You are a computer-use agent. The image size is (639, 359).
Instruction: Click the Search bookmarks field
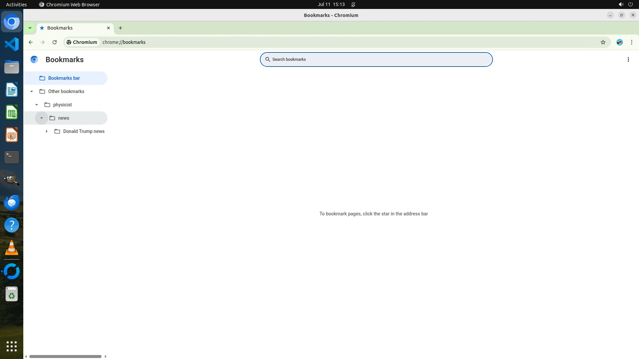click(x=376, y=60)
